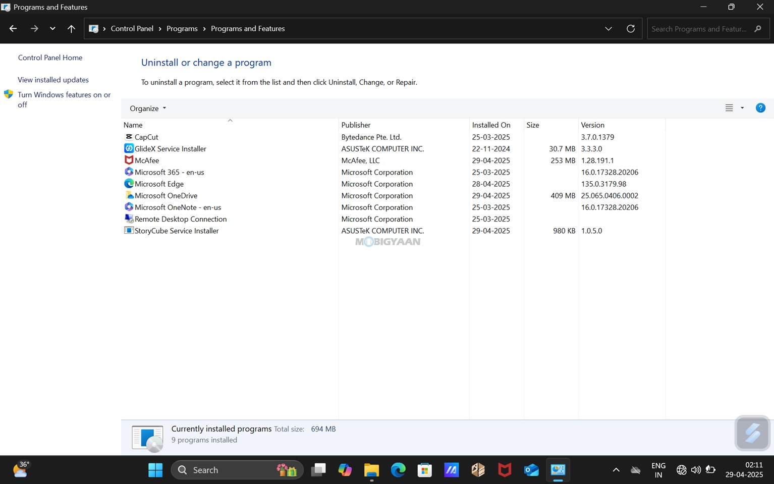Expand the address bar history dropdown
Image resolution: width=774 pixels, height=484 pixels.
pyautogui.click(x=609, y=29)
